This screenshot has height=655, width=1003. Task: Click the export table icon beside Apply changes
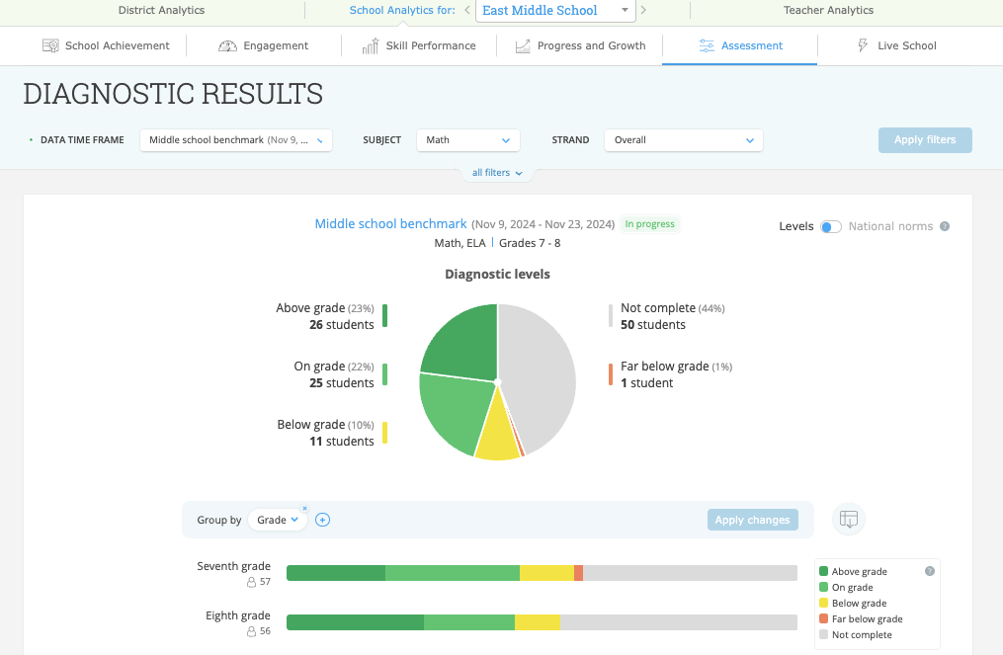coord(848,518)
